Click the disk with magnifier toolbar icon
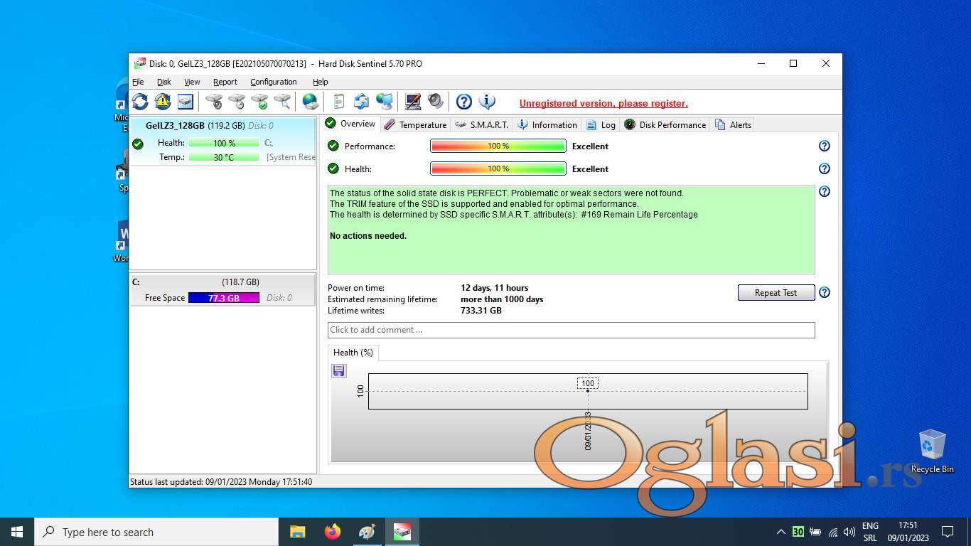The height and width of the screenshot is (546, 971). 282,102
